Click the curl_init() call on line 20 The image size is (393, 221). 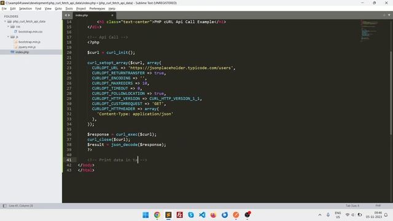[120, 52]
